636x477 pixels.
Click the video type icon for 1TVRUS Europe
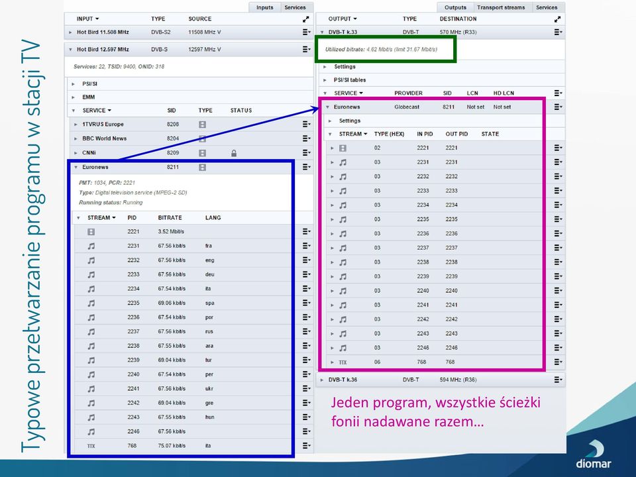[x=203, y=125]
